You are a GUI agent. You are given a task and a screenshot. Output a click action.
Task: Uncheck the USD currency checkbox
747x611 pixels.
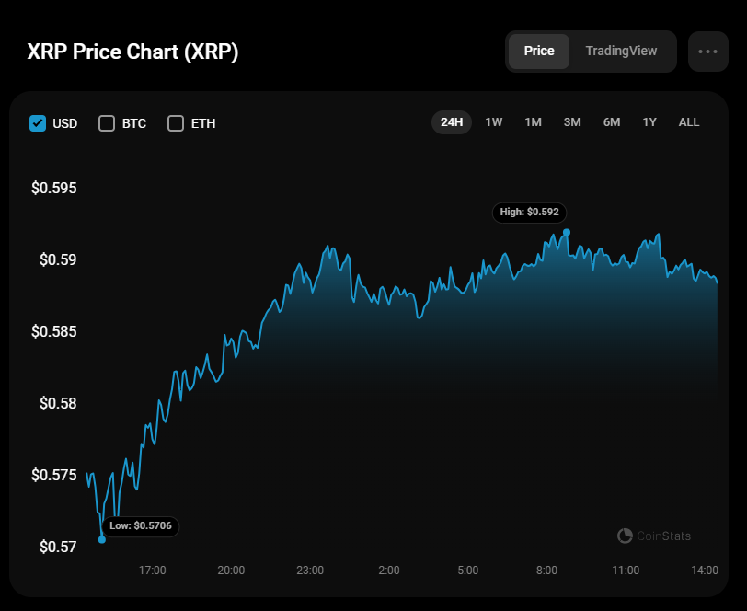point(38,123)
